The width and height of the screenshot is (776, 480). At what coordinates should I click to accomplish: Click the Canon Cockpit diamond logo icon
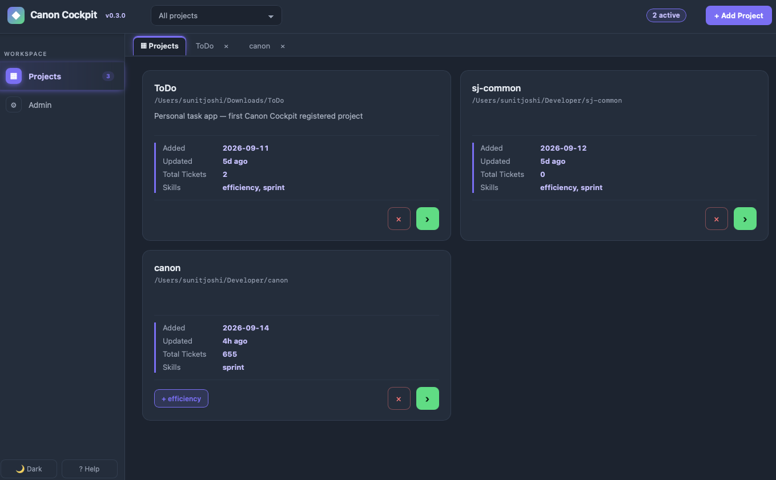[16, 15]
